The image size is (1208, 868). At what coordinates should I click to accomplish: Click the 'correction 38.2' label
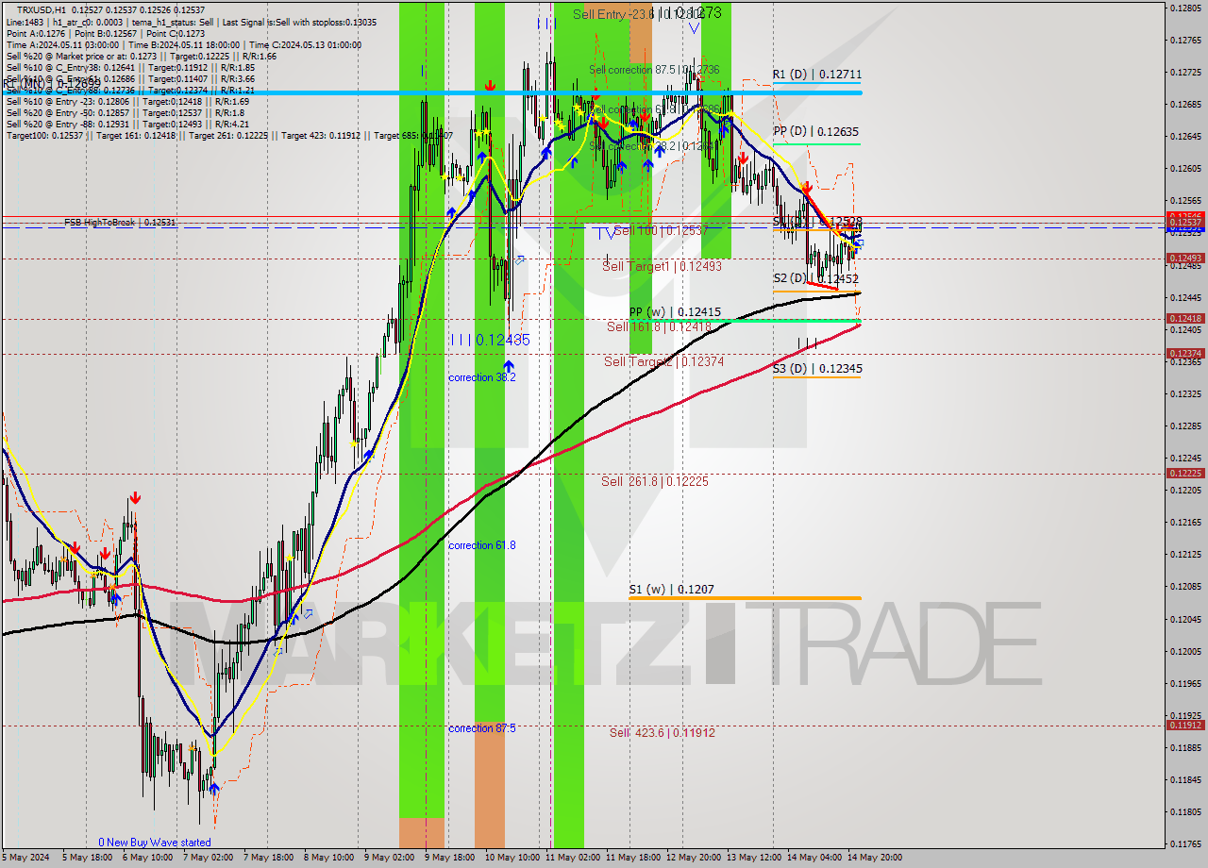point(482,377)
